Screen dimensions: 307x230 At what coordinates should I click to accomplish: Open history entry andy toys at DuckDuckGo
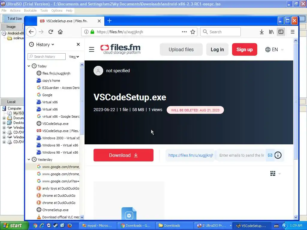(58, 188)
